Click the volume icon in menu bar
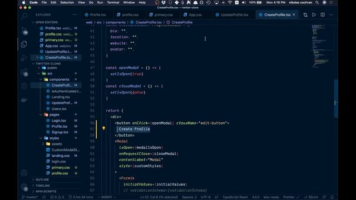This screenshot has height=200, width=356. [x=244, y=2]
